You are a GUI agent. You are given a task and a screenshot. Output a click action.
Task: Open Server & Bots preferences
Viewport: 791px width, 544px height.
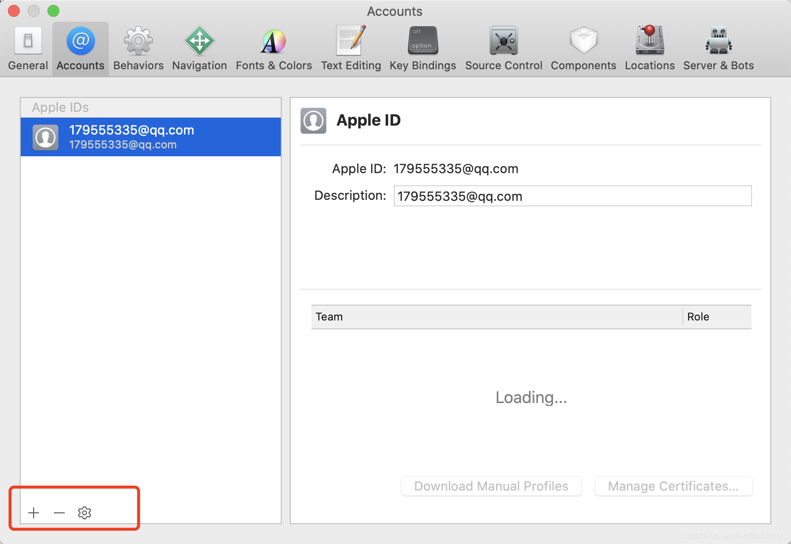pos(718,49)
